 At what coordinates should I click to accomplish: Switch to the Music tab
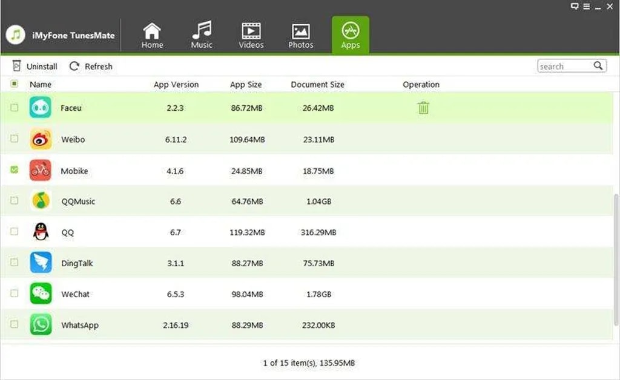(x=202, y=35)
